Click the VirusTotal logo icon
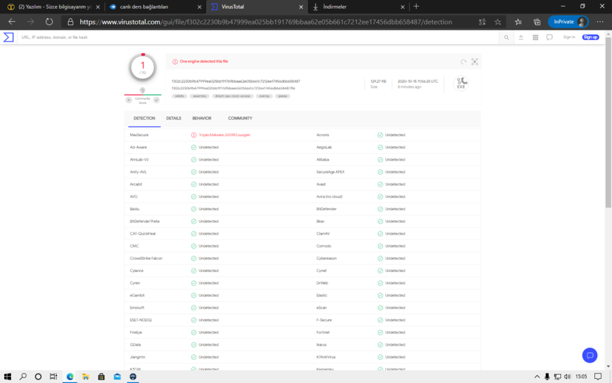Viewport: 612px width, 383px height. 8,37
